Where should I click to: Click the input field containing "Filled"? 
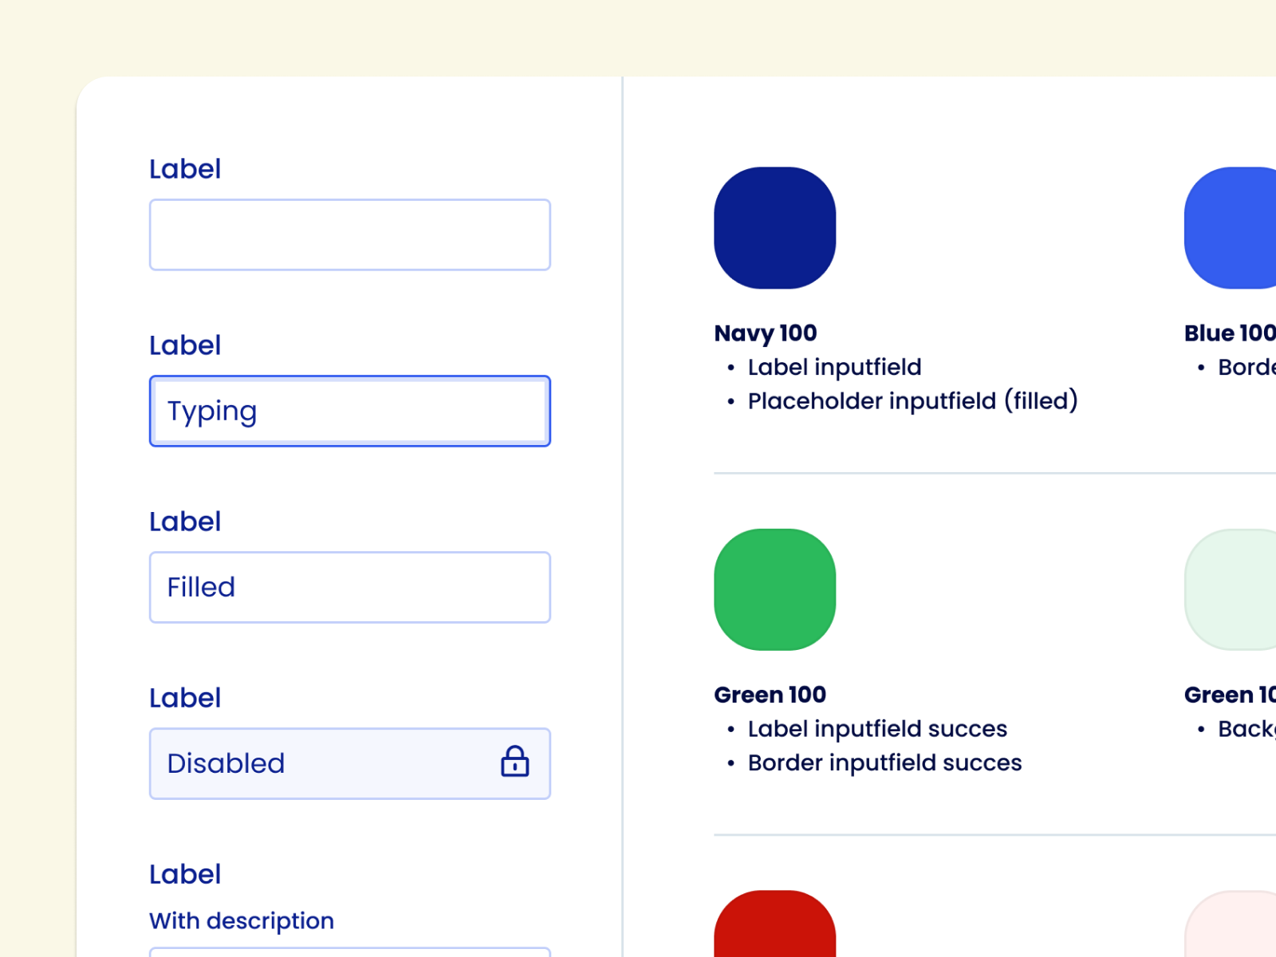[x=349, y=588]
